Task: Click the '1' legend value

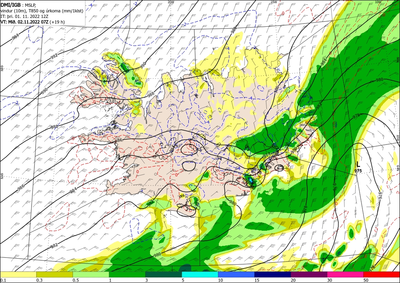Action: [110, 281]
